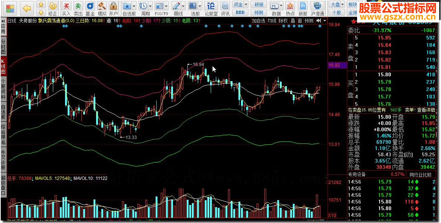Screen dimensions: 441x223
Task: Switch to 应用 sidebar tab
Action: [x=3, y=29]
